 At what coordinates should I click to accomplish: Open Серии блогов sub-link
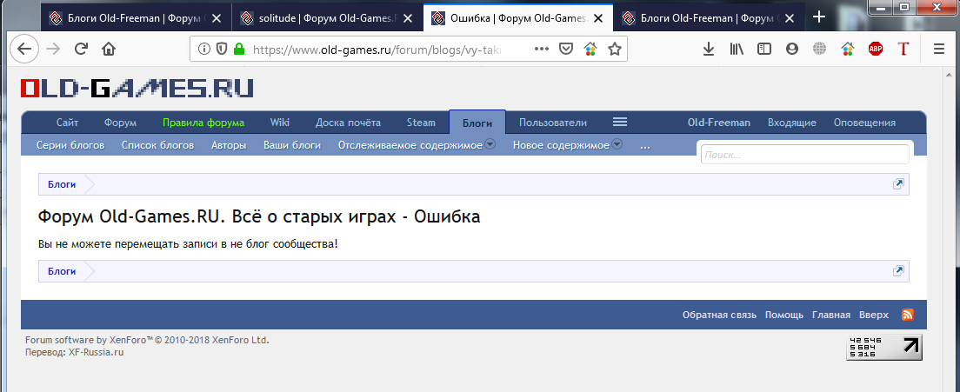[70, 145]
